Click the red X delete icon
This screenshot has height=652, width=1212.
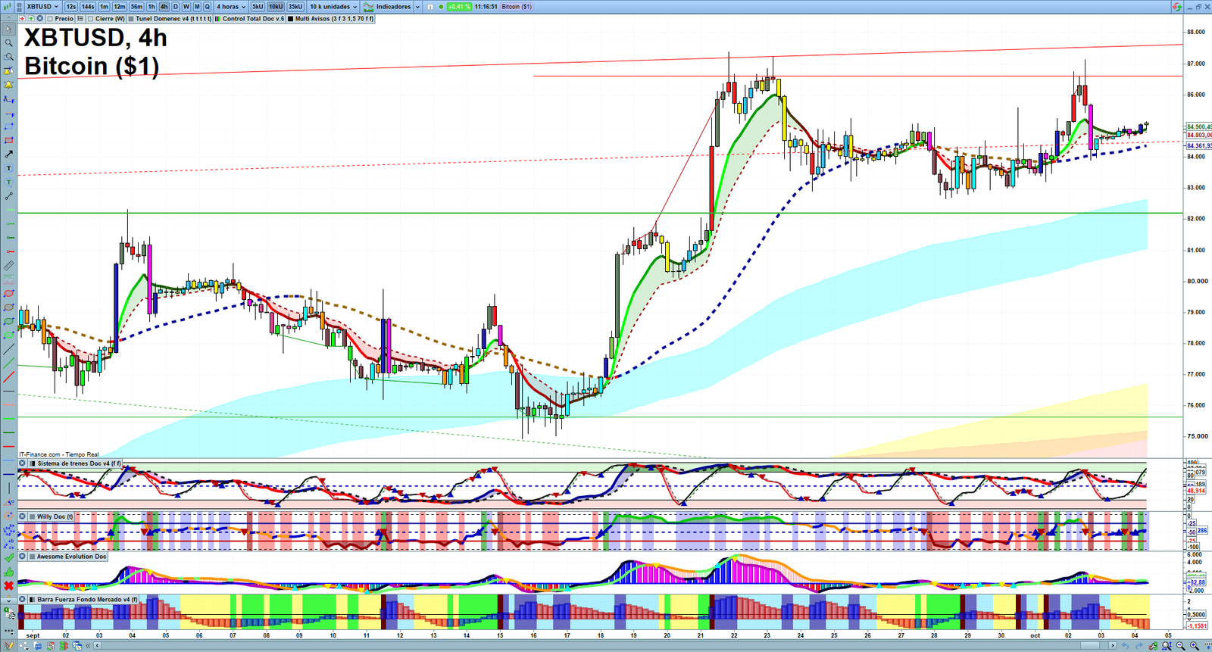8,585
